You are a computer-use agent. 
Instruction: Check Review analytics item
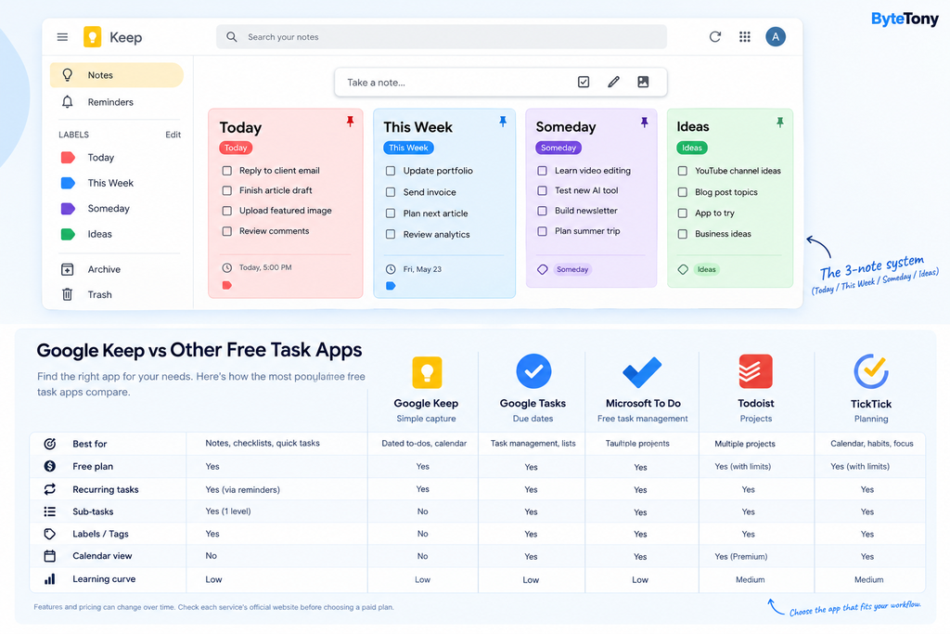click(x=391, y=234)
